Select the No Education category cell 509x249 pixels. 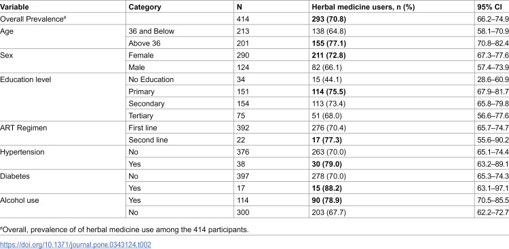coord(151,79)
